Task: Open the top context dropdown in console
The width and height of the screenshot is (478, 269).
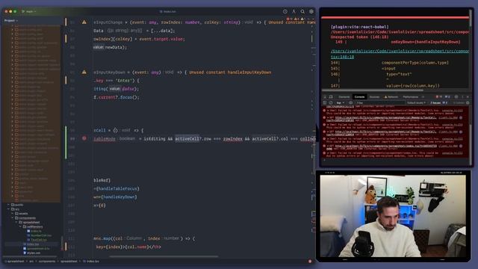Action: point(341,103)
